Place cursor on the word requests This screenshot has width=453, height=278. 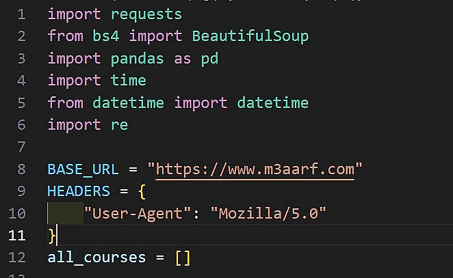pos(146,14)
